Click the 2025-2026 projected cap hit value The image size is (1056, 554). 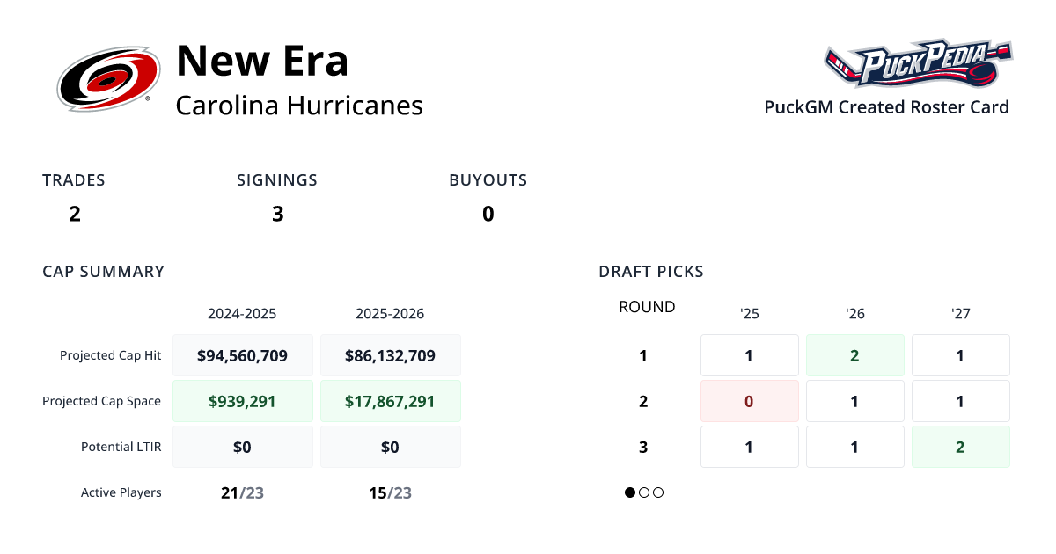pyautogui.click(x=390, y=355)
